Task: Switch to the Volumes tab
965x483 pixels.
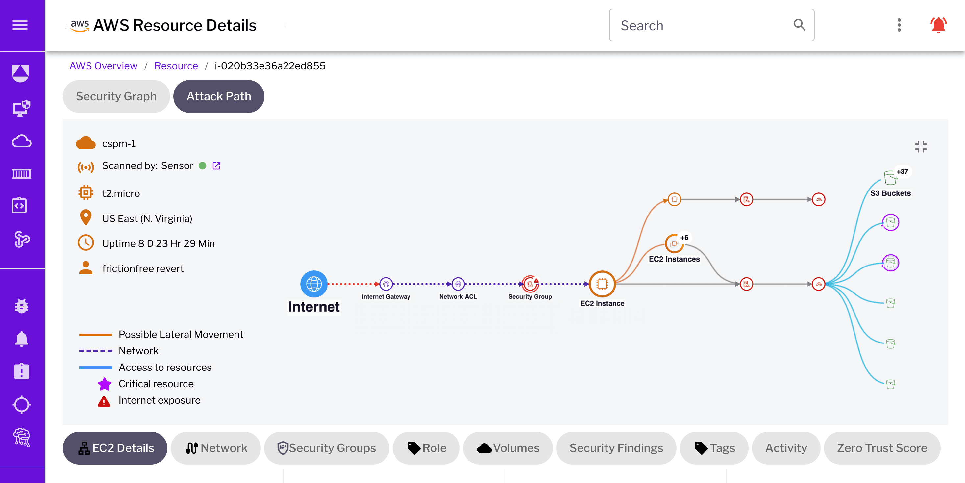Action: click(x=508, y=448)
